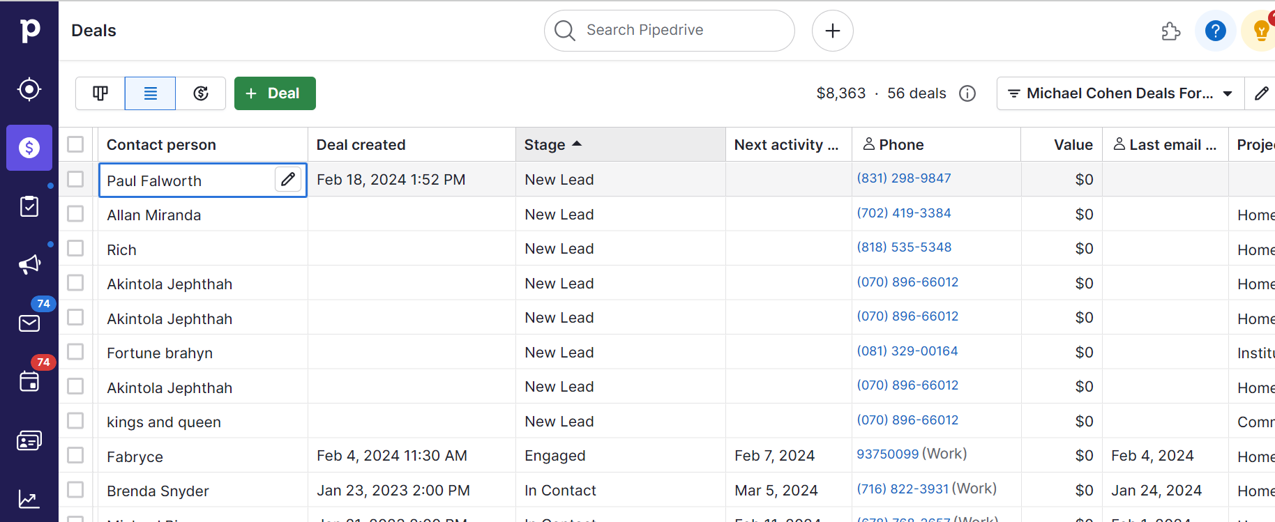Sort by Phone column header
Screen dimensions: 1275x522
(936, 144)
